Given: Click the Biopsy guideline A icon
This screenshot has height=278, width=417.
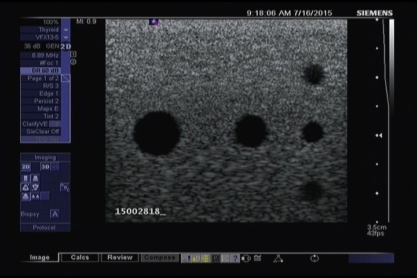Looking at the screenshot, I should pos(54,214).
